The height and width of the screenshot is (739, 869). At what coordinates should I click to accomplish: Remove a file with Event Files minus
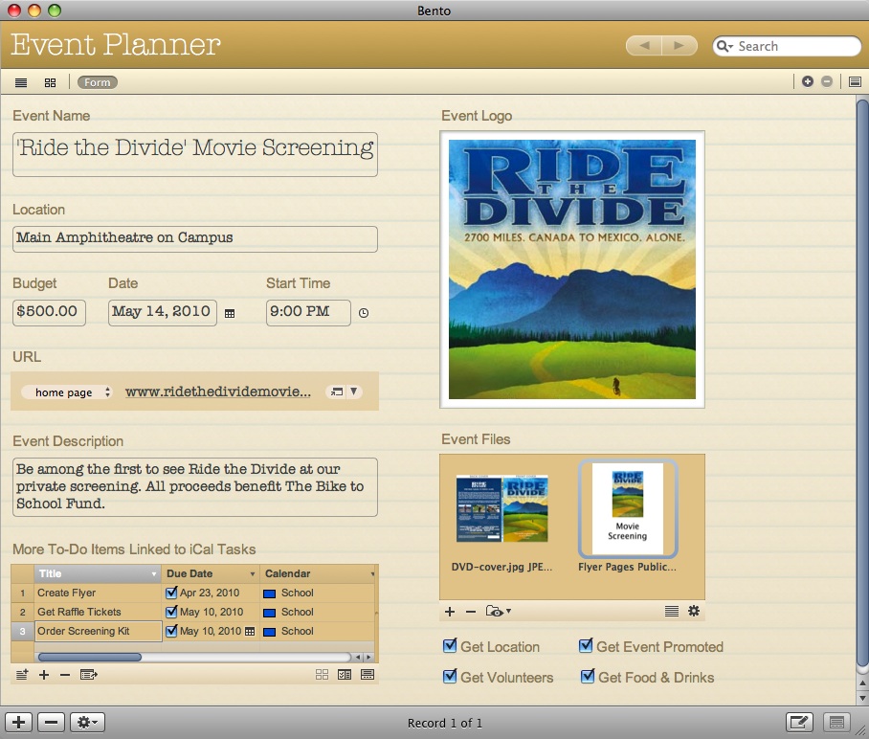[471, 612]
